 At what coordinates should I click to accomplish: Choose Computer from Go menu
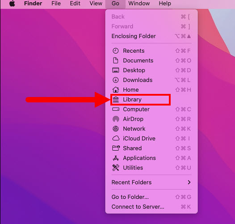click(x=151, y=109)
